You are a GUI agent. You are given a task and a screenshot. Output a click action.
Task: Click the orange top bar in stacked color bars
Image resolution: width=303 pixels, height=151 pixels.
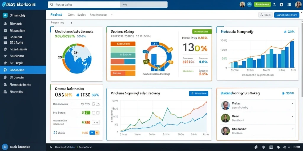(x=123, y=44)
